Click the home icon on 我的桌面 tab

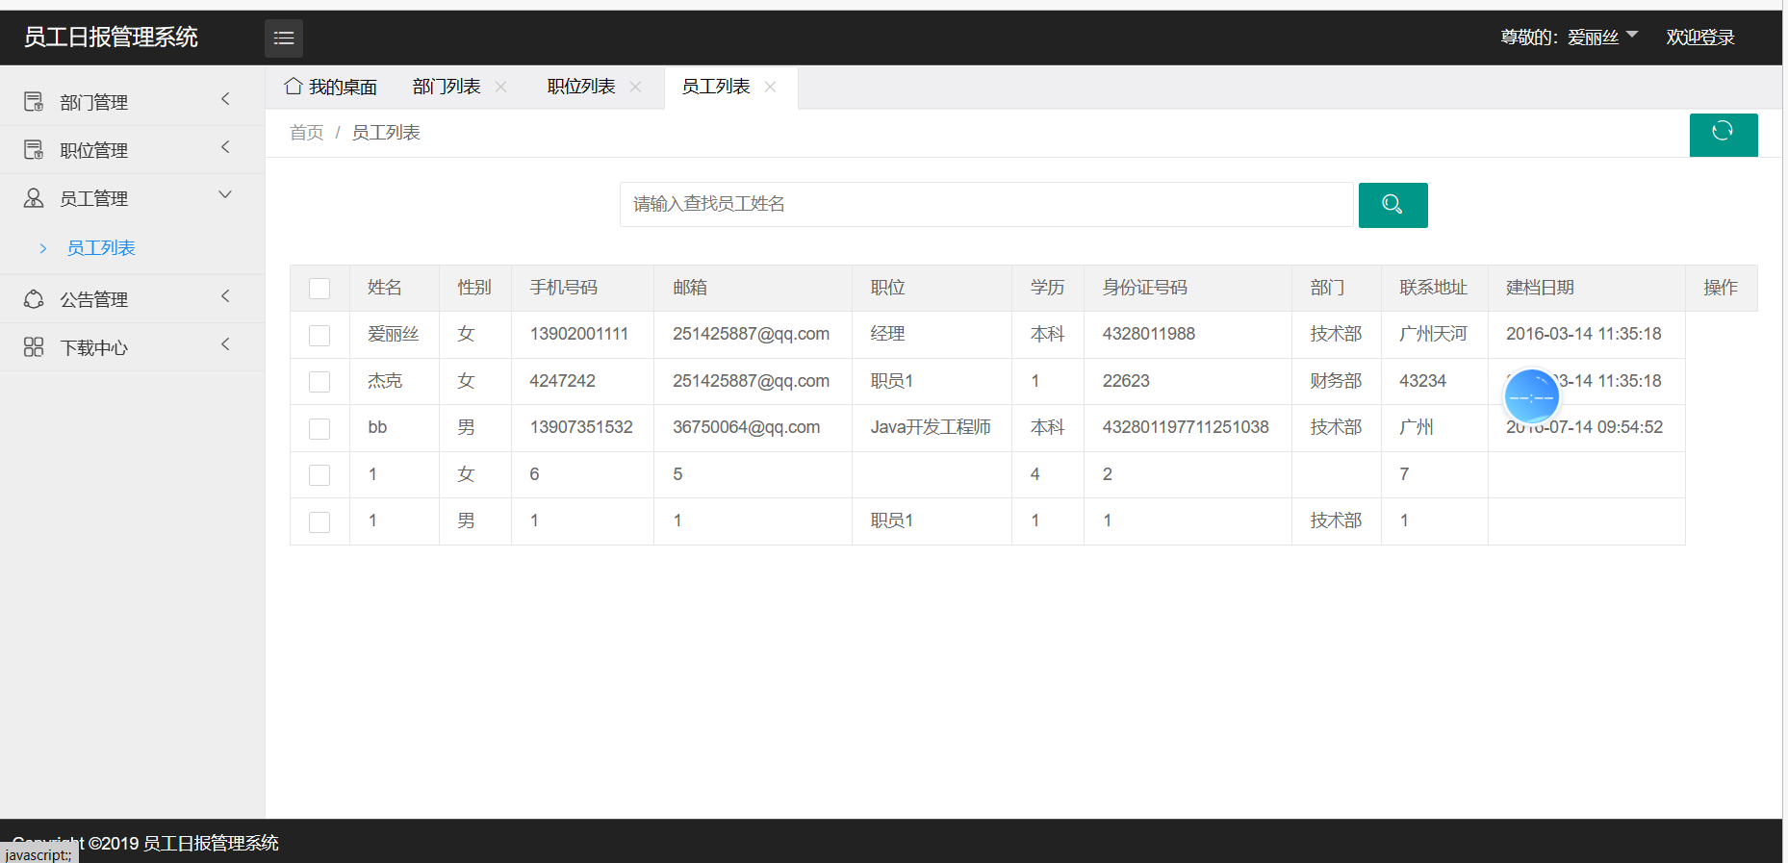tap(294, 87)
